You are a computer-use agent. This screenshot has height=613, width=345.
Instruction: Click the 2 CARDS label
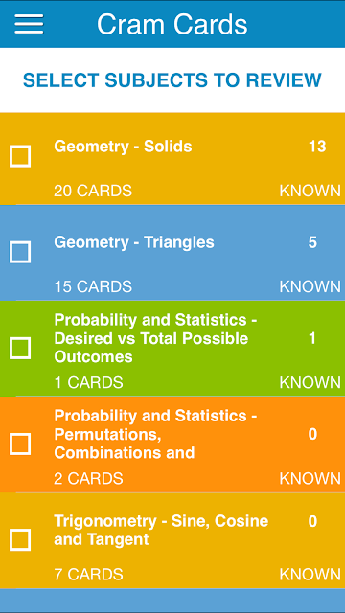tap(88, 479)
